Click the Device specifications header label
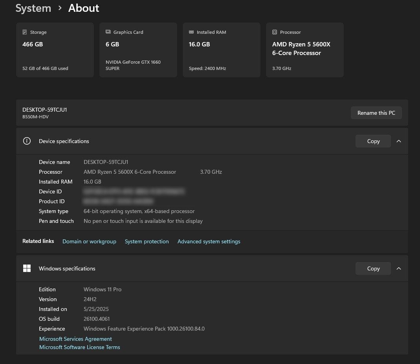This screenshot has width=420, height=364. [64, 141]
